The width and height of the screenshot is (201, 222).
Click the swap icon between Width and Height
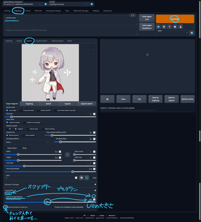[67, 155]
